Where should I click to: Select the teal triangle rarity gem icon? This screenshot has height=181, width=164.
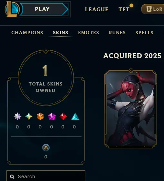75,116
